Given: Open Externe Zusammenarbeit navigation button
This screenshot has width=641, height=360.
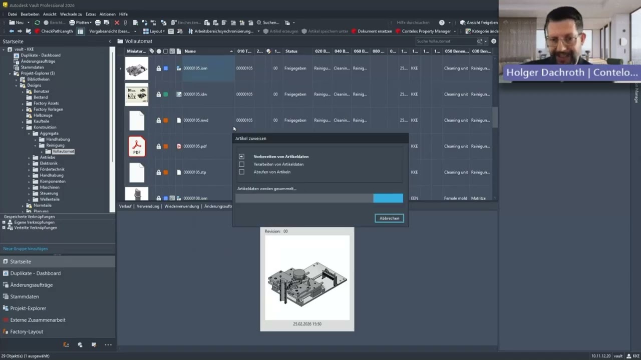Looking at the screenshot, I should pyautogui.click(x=58, y=320).
